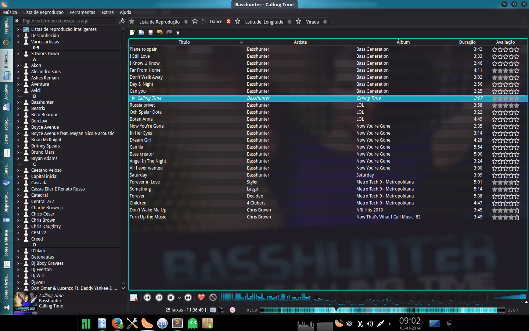Open the Sobre o Artista sidebar tab

6,292
